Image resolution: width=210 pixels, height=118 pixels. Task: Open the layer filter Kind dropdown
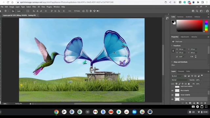177,76
